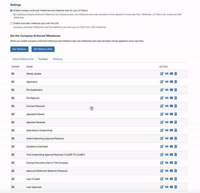Switch to Default Milestone Set tab
This screenshot has height=193, width=200.
[23, 59]
